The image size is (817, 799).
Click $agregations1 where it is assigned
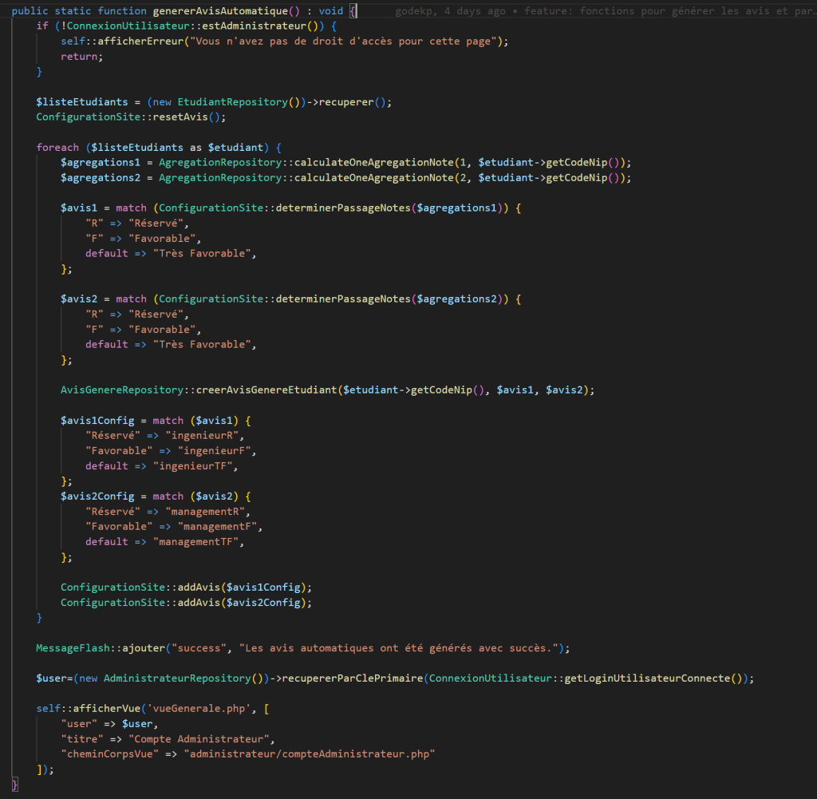point(101,163)
